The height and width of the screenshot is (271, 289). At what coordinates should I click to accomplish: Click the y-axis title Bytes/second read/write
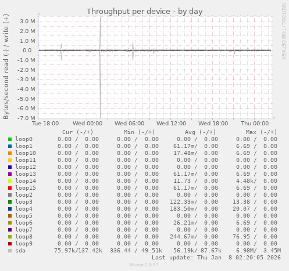click(x=6, y=67)
